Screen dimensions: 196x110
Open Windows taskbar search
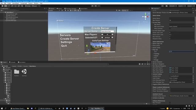click(x=6, y=108)
